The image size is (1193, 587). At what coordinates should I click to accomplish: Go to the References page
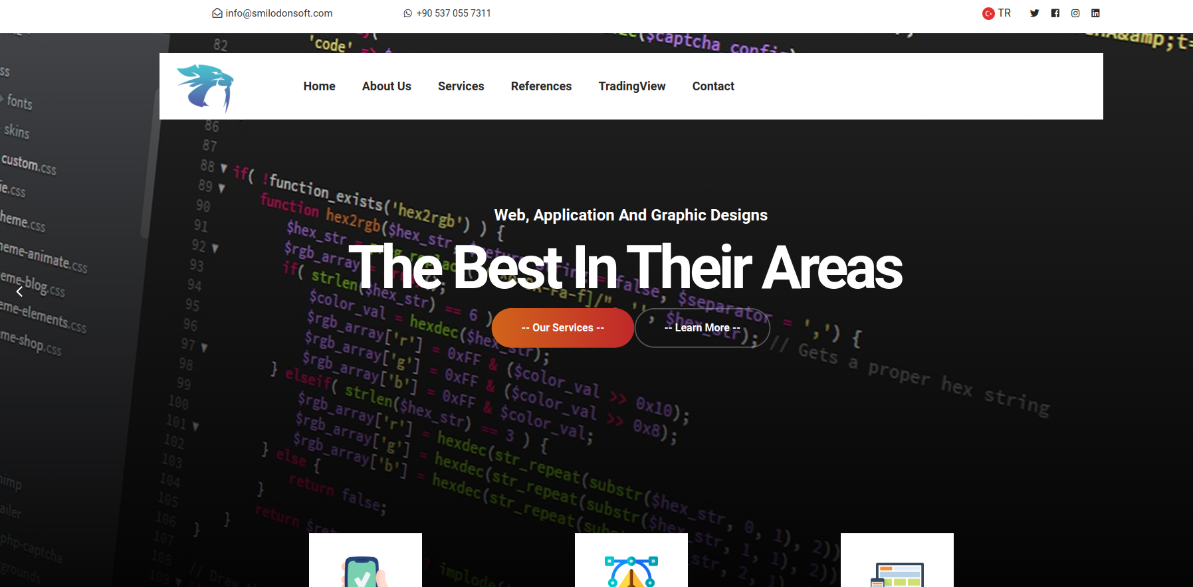pyautogui.click(x=541, y=86)
